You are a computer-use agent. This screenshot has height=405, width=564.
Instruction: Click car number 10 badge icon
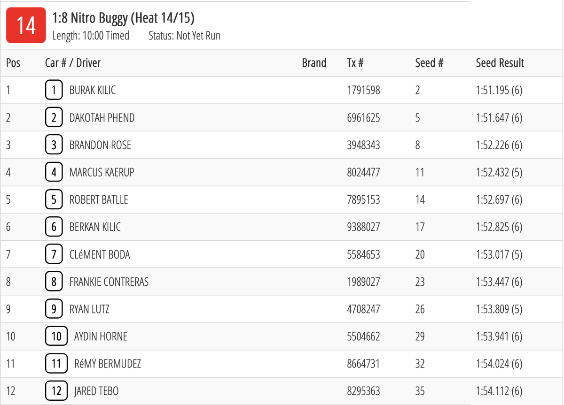[56, 336]
